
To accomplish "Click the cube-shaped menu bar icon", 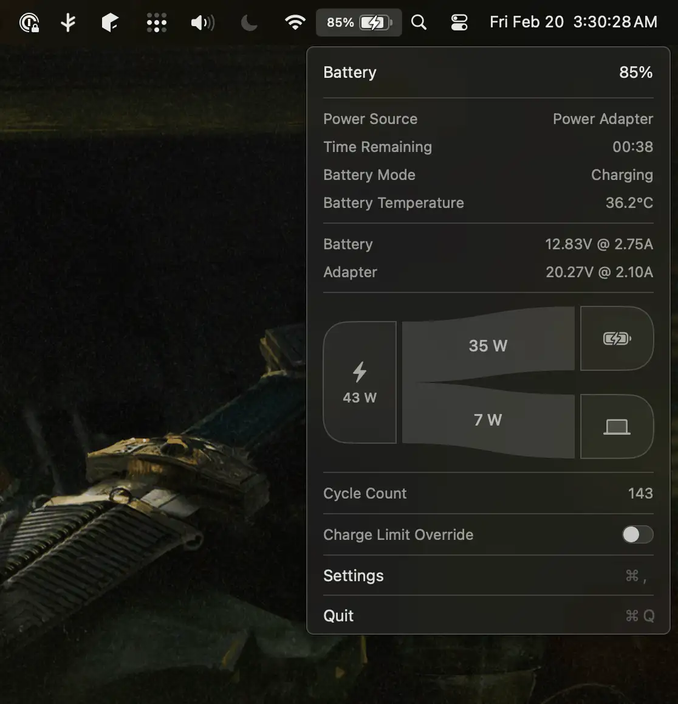I will coord(110,22).
